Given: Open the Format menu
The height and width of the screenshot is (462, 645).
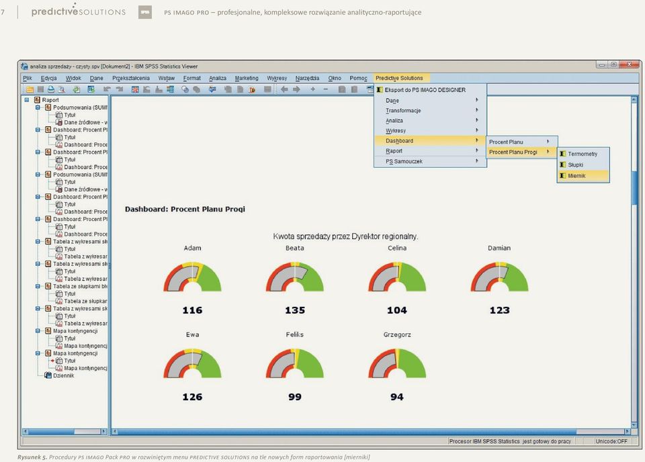Looking at the screenshot, I should coord(191,78).
